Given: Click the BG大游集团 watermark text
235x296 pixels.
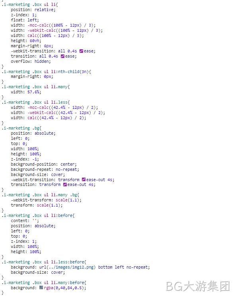Looking at the screenshot, I should (x=198, y=286).
